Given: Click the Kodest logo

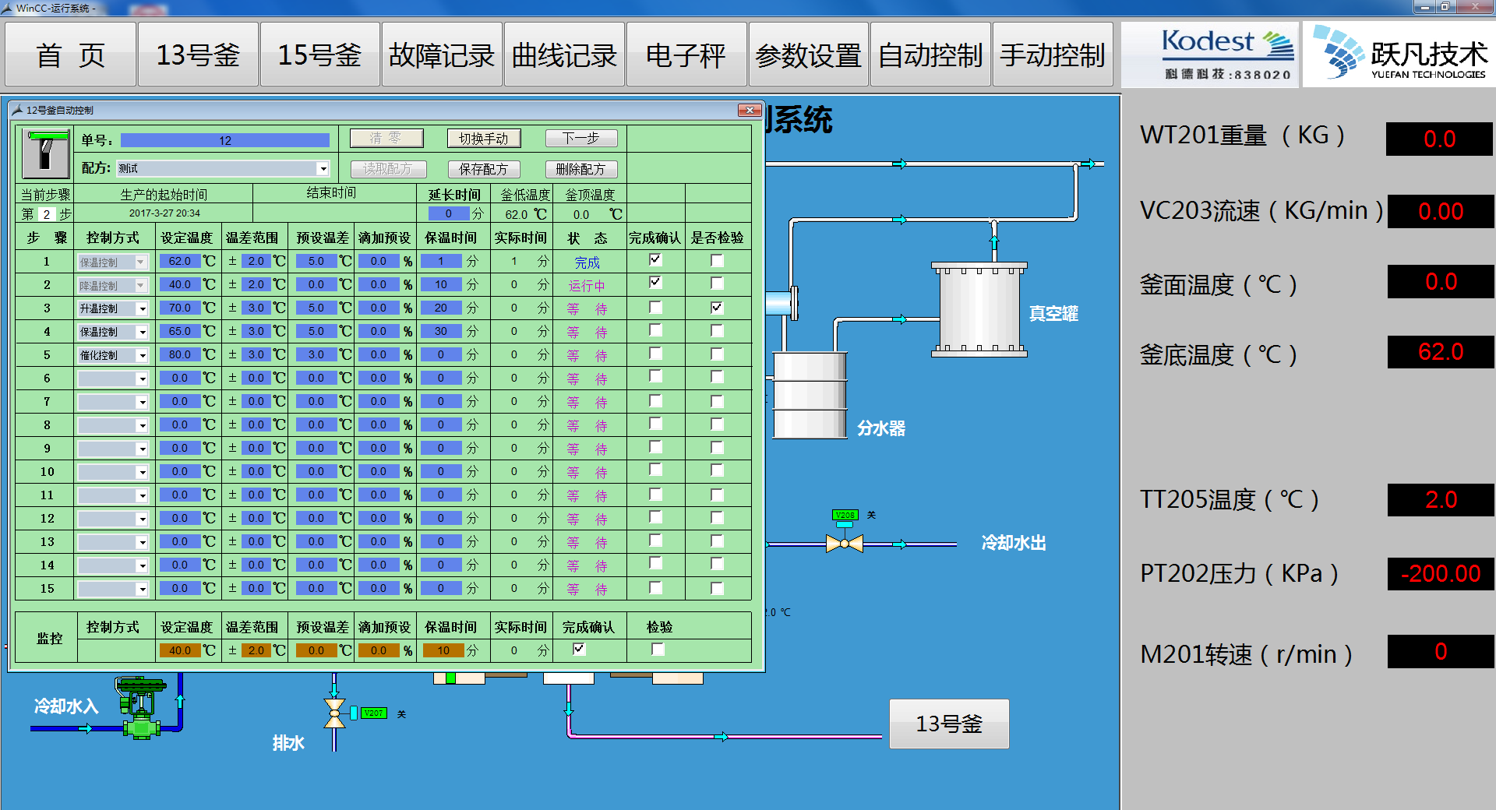Looking at the screenshot, I should pyautogui.click(x=1210, y=55).
